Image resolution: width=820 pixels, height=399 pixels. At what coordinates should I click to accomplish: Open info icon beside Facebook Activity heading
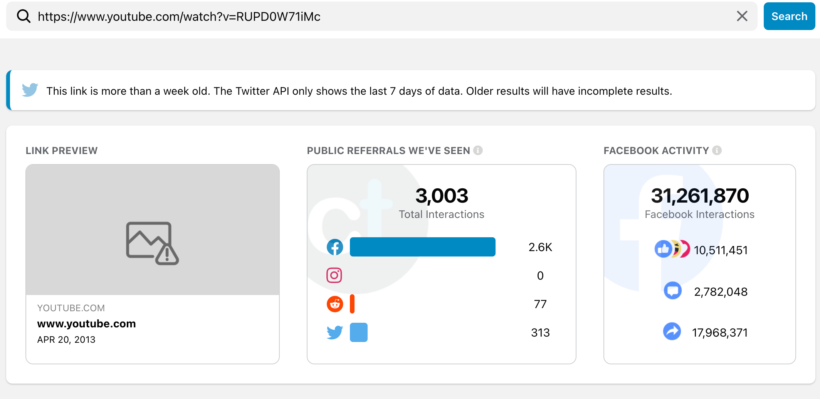717,150
